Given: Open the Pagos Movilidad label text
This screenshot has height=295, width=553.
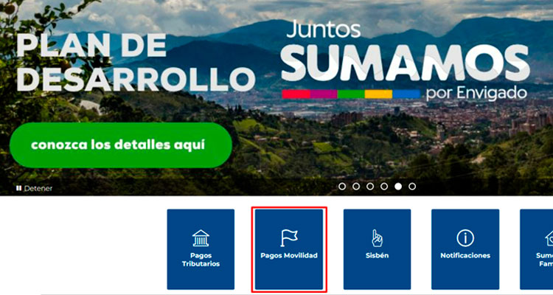Looking at the screenshot, I should (289, 255).
